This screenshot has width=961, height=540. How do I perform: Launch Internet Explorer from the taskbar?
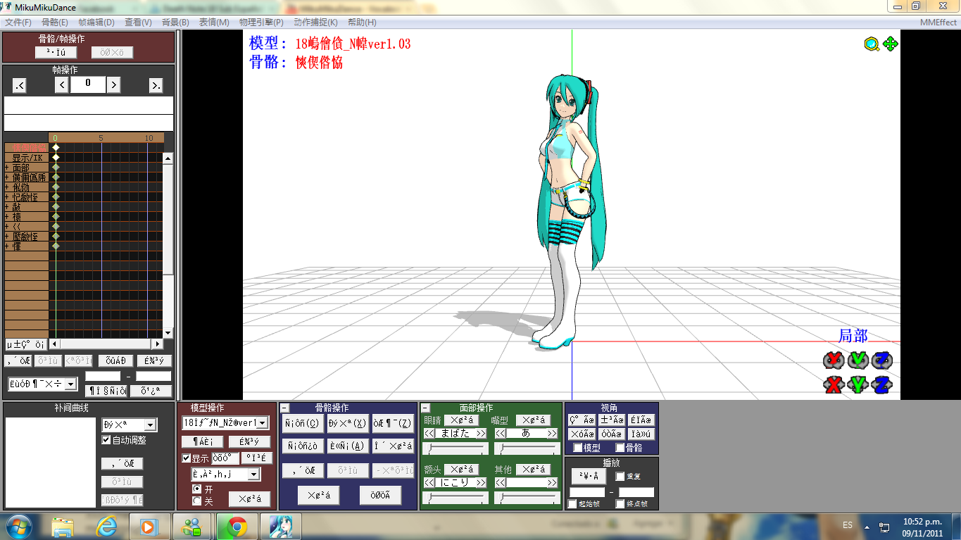(x=106, y=526)
